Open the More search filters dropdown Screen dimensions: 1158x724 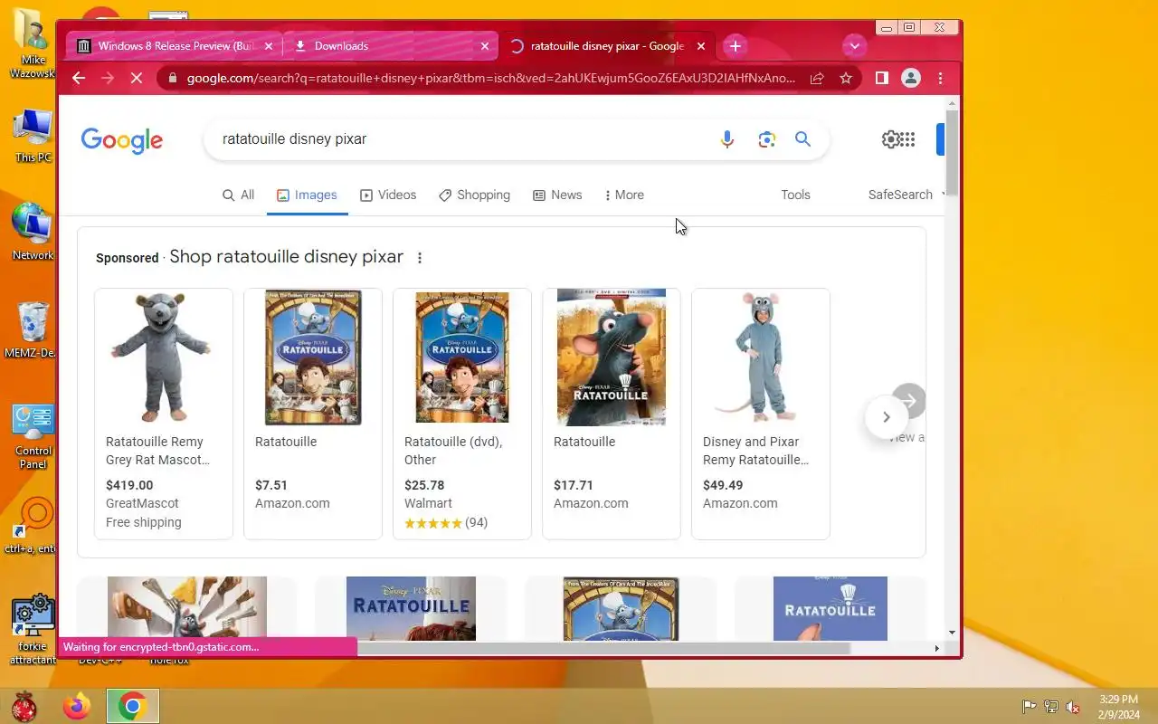[x=624, y=195]
